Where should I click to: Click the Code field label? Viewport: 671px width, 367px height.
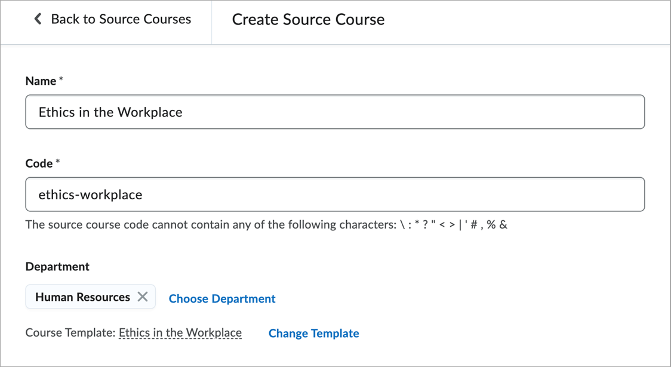point(39,164)
